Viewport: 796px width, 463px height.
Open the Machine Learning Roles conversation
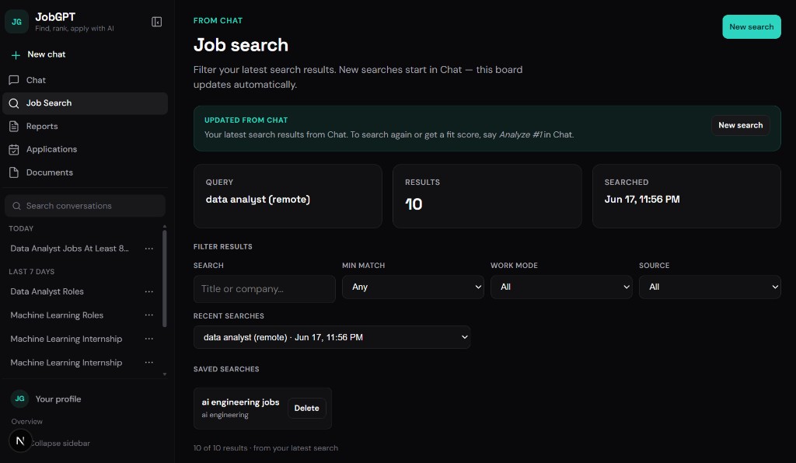tap(57, 315)
